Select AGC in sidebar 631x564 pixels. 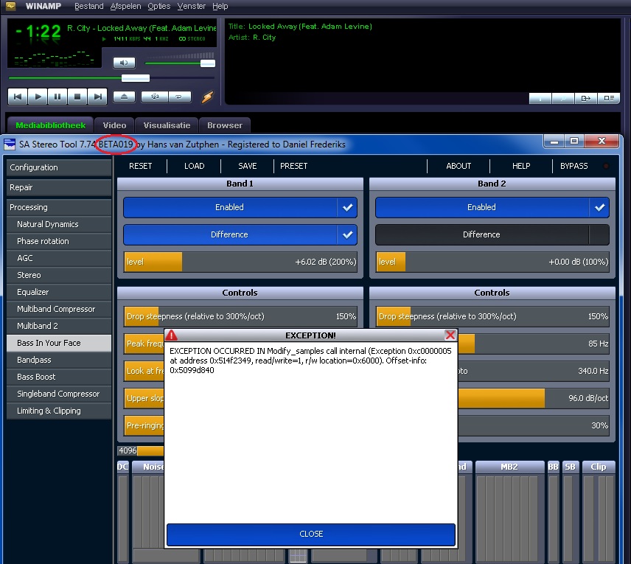tap(59, 258)
